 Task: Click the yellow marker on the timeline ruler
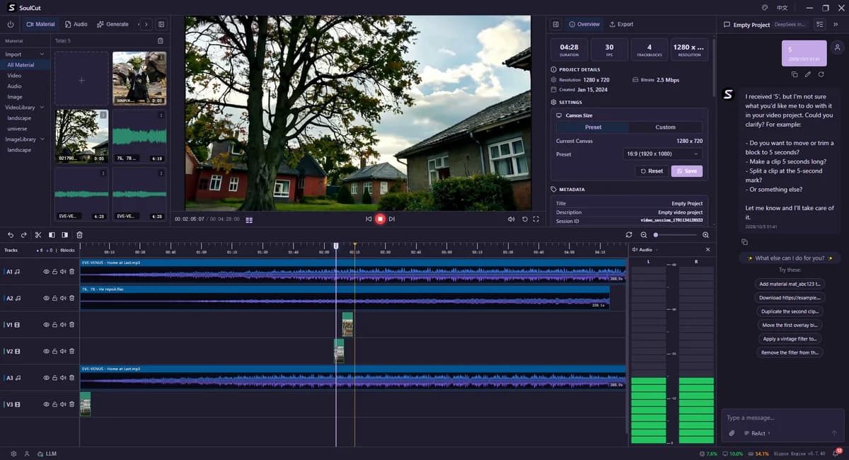click(354, 246)
